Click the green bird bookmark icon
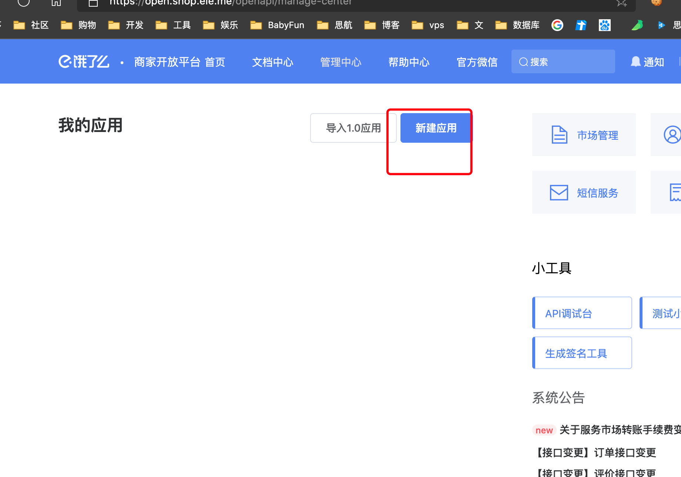681x477 pixels. click(x=637, y=25)
